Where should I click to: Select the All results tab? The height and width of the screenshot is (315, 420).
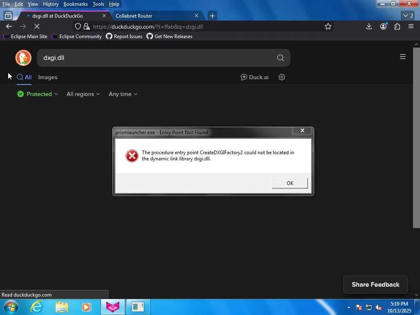click(x=24, y=78)
